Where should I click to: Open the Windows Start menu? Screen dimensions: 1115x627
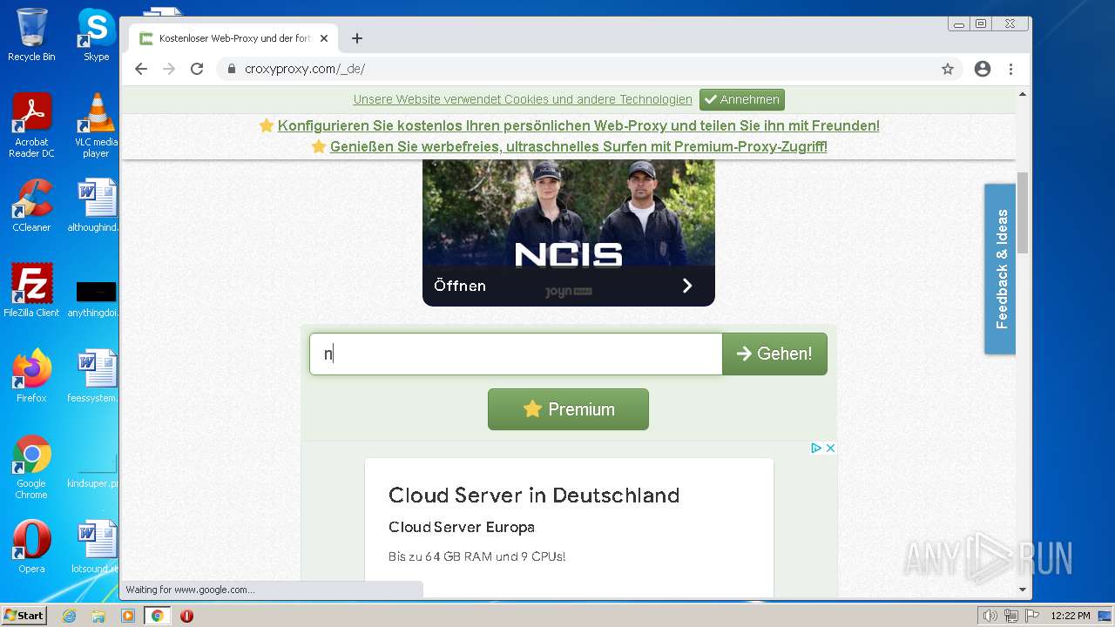pos(24,616)
